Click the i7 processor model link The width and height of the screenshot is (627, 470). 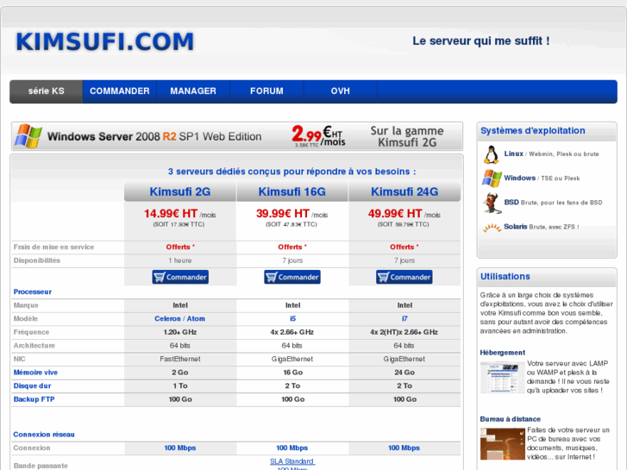(x=404, y=319)
